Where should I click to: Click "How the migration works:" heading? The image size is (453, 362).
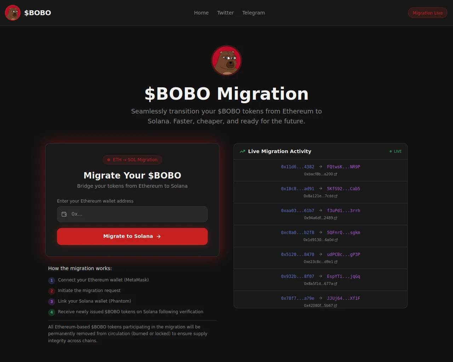(x=80, y=268)
